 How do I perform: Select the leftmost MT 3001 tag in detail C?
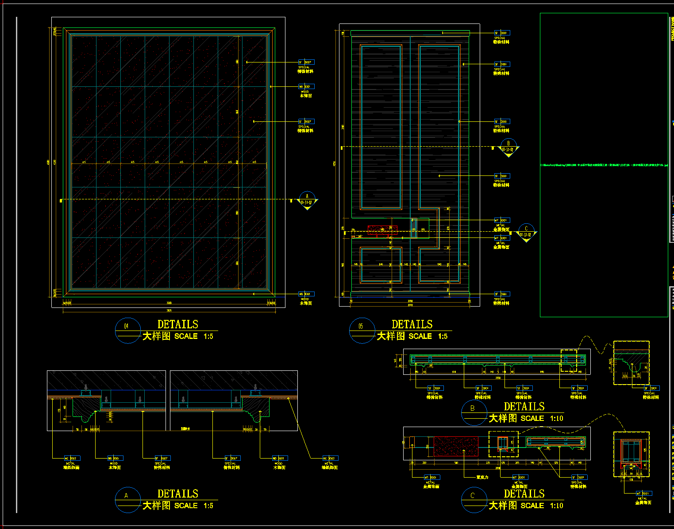(432, 477)
